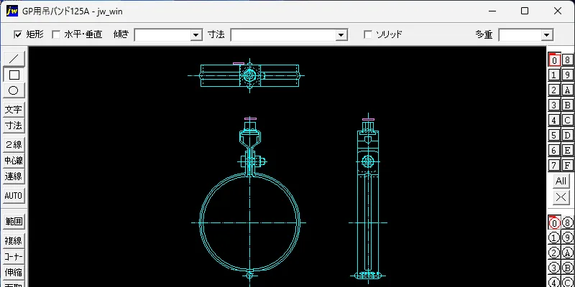Select the line drawing tool
This screenshot has height=287, width=575.
pos(14,59)
